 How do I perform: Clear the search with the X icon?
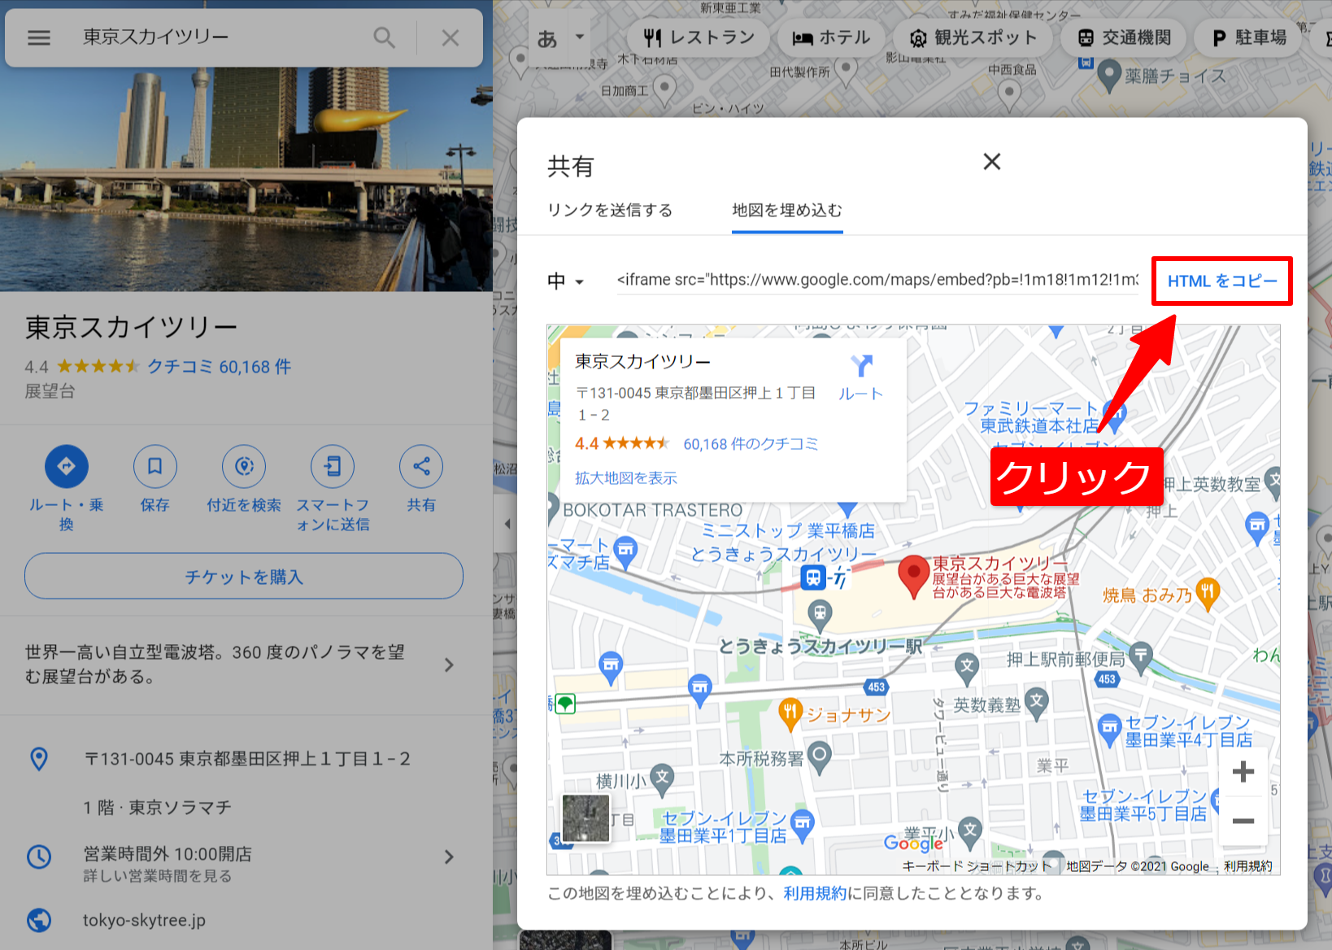451,37
